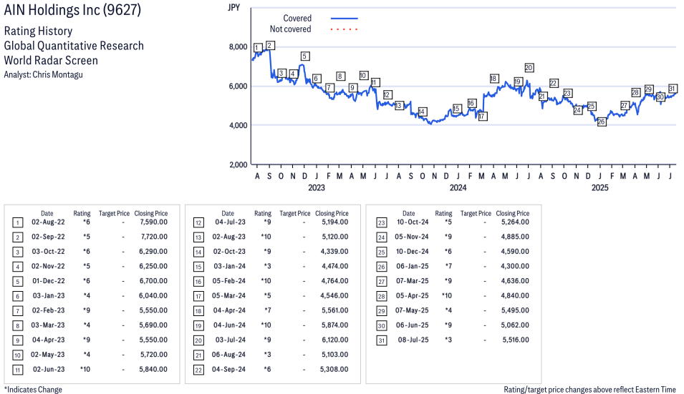Image resolution: width=684 pixels, height=394 pixels.
Task: Click the middle table's Target Price header
Action: 295,213
